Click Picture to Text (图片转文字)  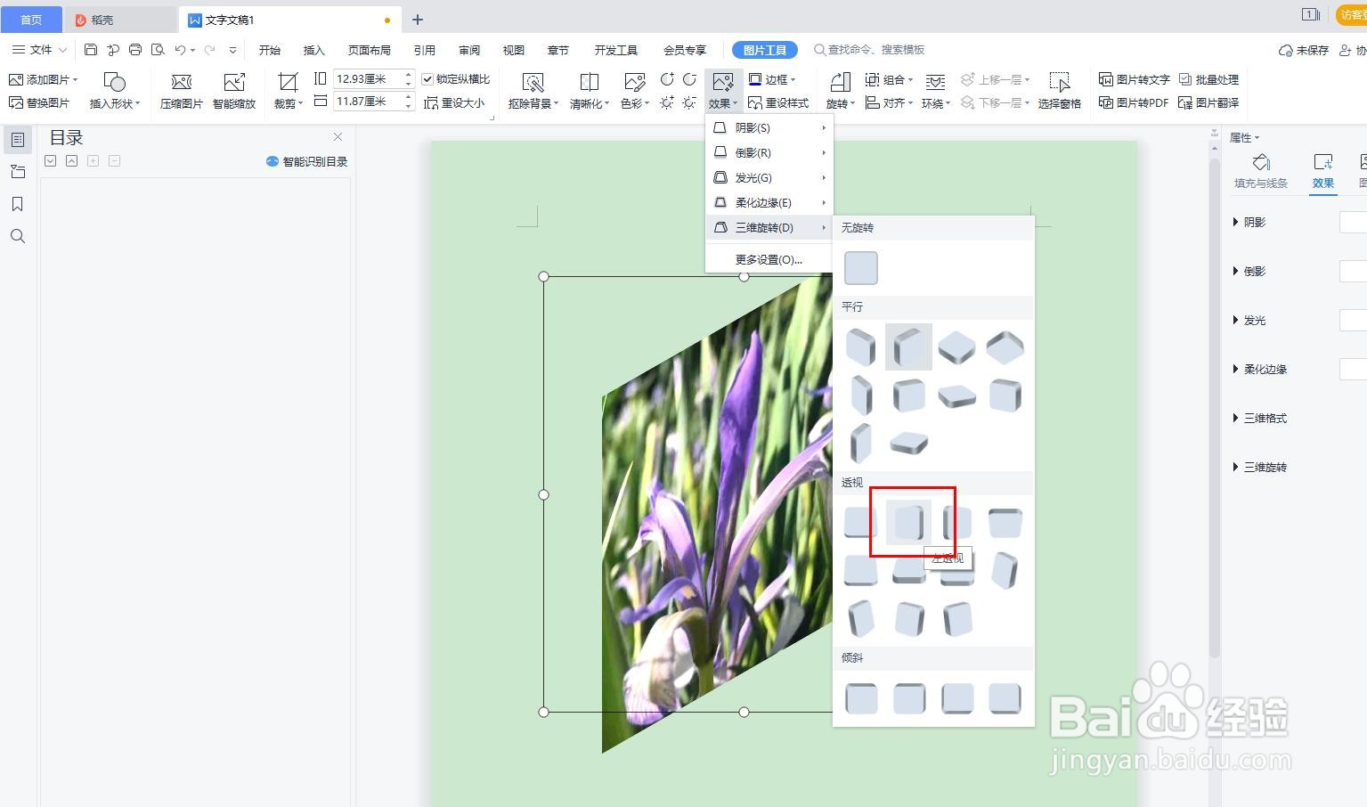pyautogui.click(x=1135, y=79)
